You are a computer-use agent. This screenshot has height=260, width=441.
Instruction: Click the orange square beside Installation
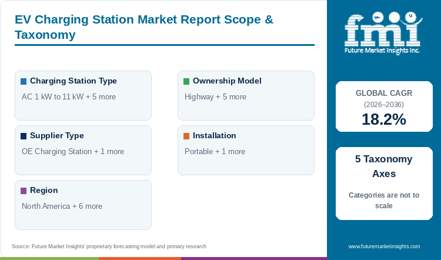[x=186, y=136]
